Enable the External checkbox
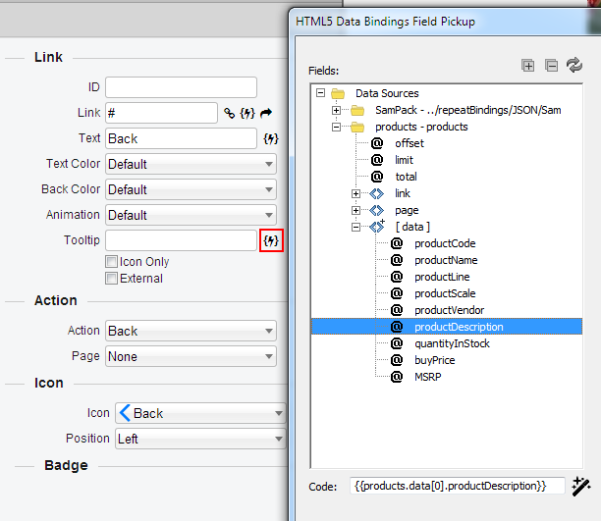 (x=111, y=278)
